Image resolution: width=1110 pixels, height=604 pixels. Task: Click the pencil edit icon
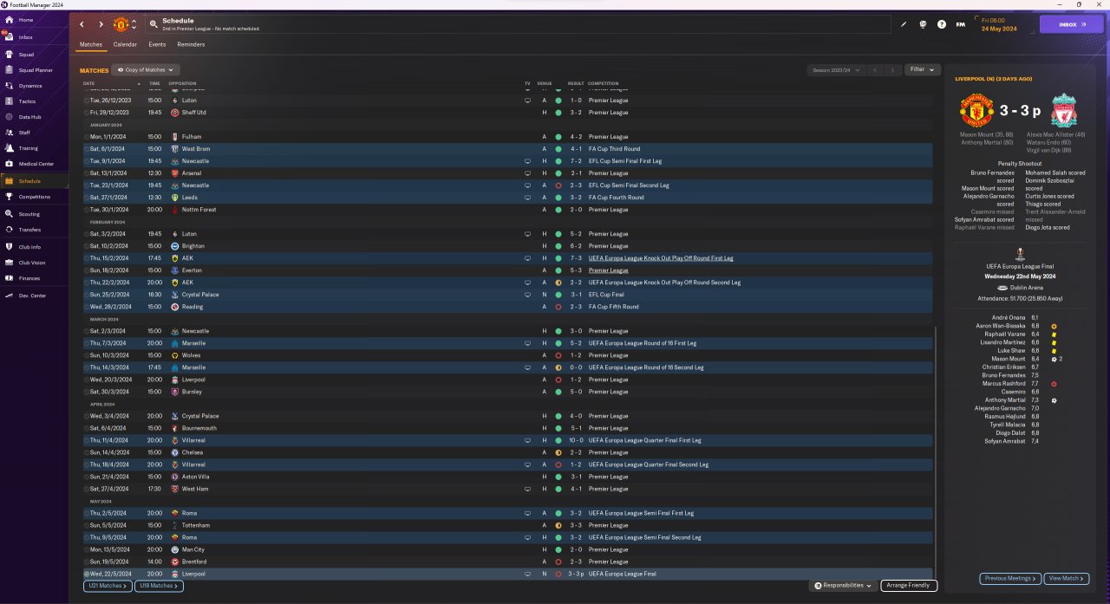coord(904,24)
